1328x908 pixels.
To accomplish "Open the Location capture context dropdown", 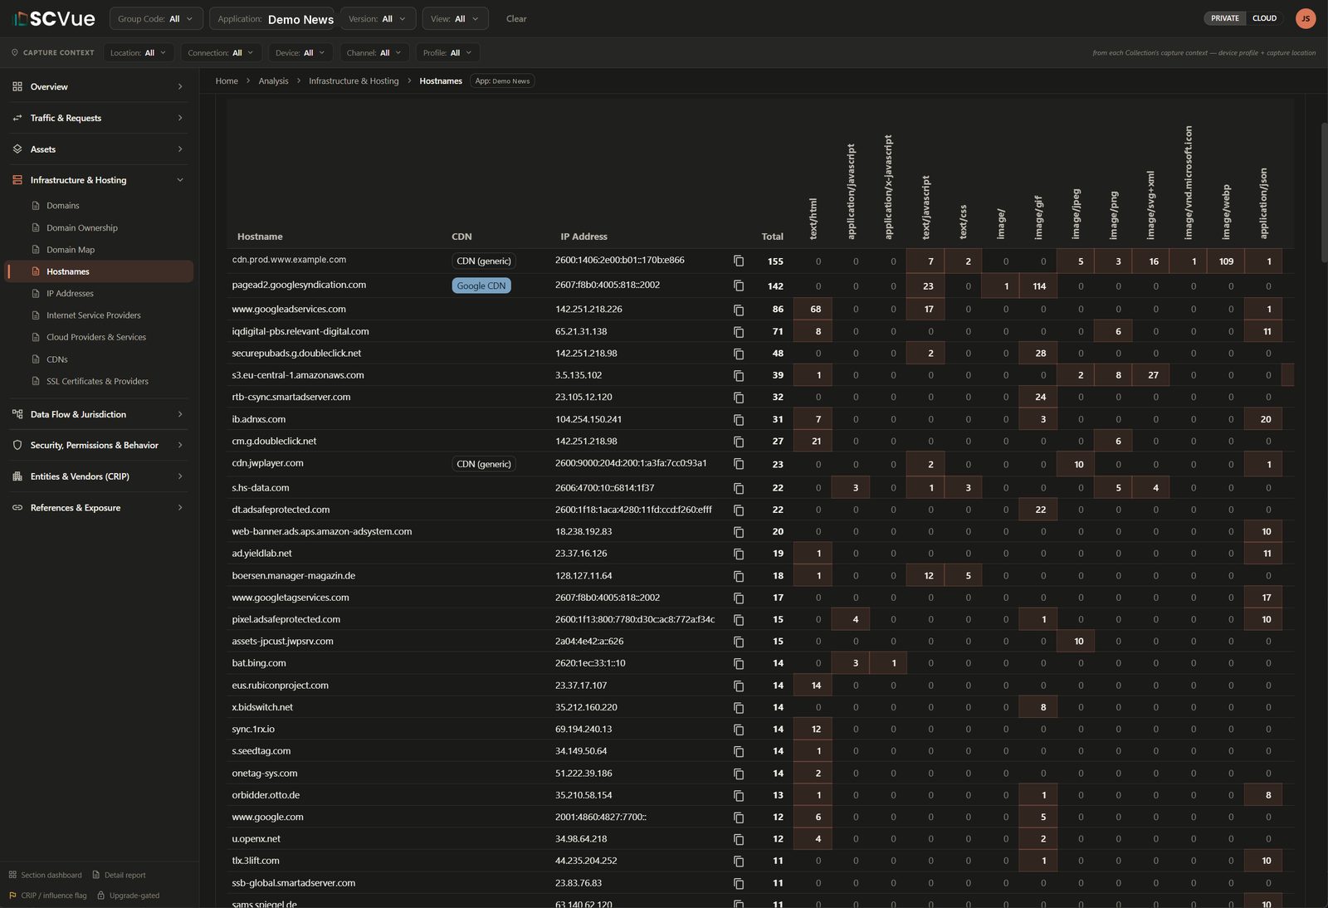I will 139,52.
